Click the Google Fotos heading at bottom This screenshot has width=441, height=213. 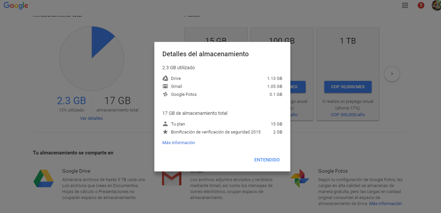[x=333, y=171]
